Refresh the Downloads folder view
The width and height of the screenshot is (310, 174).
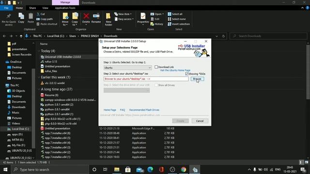[x=223, y=36]
